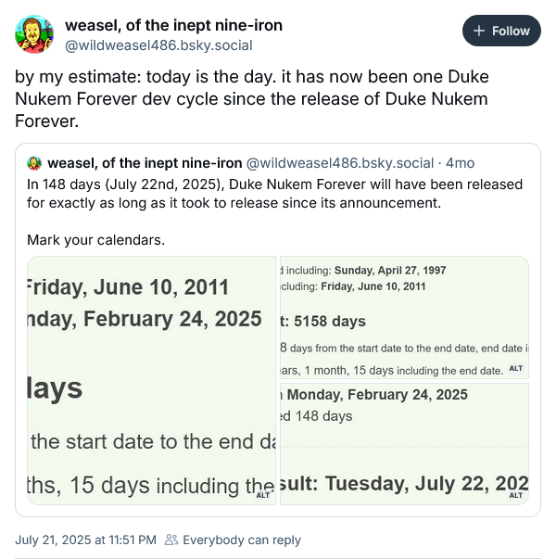The height and width of the screenshot is (559, 556).
Task: Click the main post text about Duke Nukem Forever
Action: (x=252, y=99)
